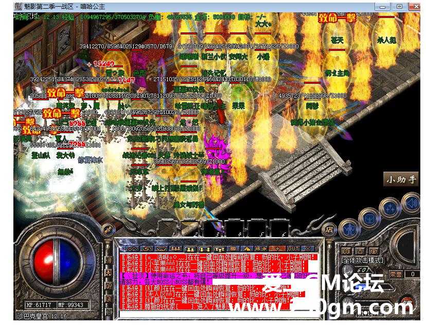Click the gold pile icon on chat toolbar
This screenshot has width=426, height=326.
pyautogui.click(x=246, y=249)
